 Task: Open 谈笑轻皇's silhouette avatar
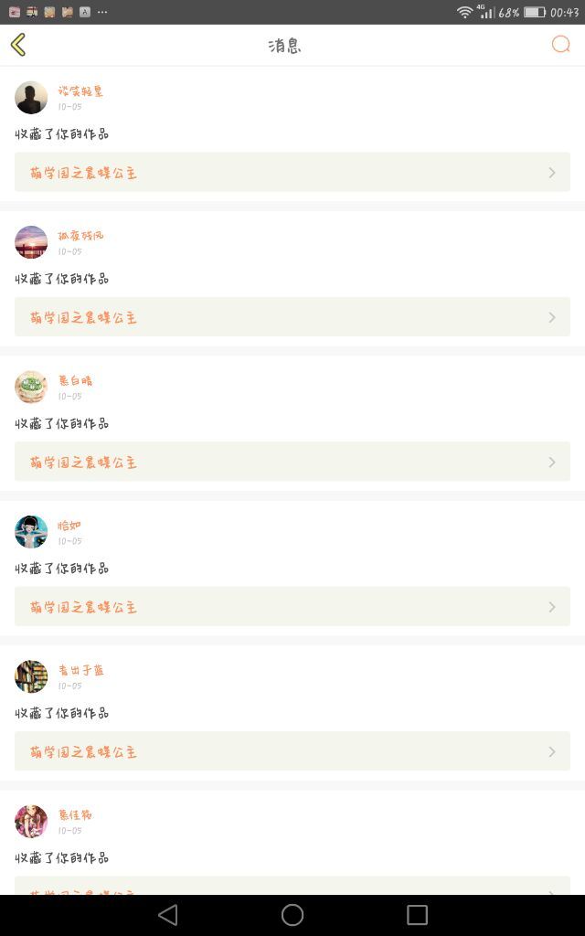[x=31, y=97]
